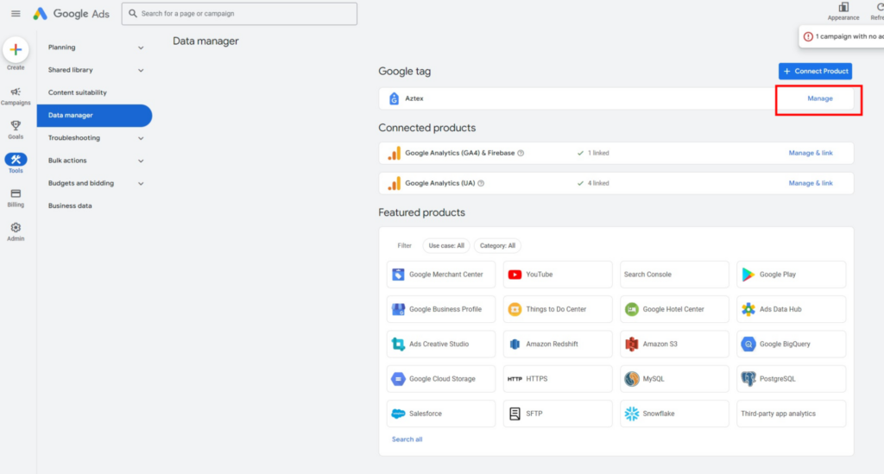Screen dimensions: 884x474
Task: Select the Things to Do Center card
Action: (x=558, y=309)
